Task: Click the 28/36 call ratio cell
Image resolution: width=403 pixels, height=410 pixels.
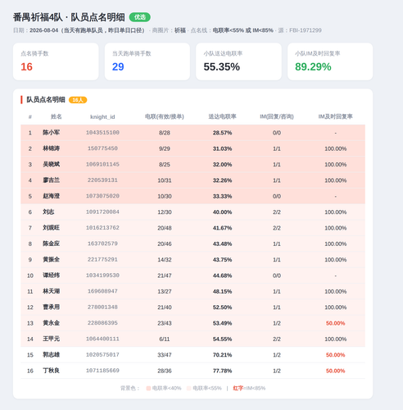Action: pyautogui.click(x=165, y=371)
